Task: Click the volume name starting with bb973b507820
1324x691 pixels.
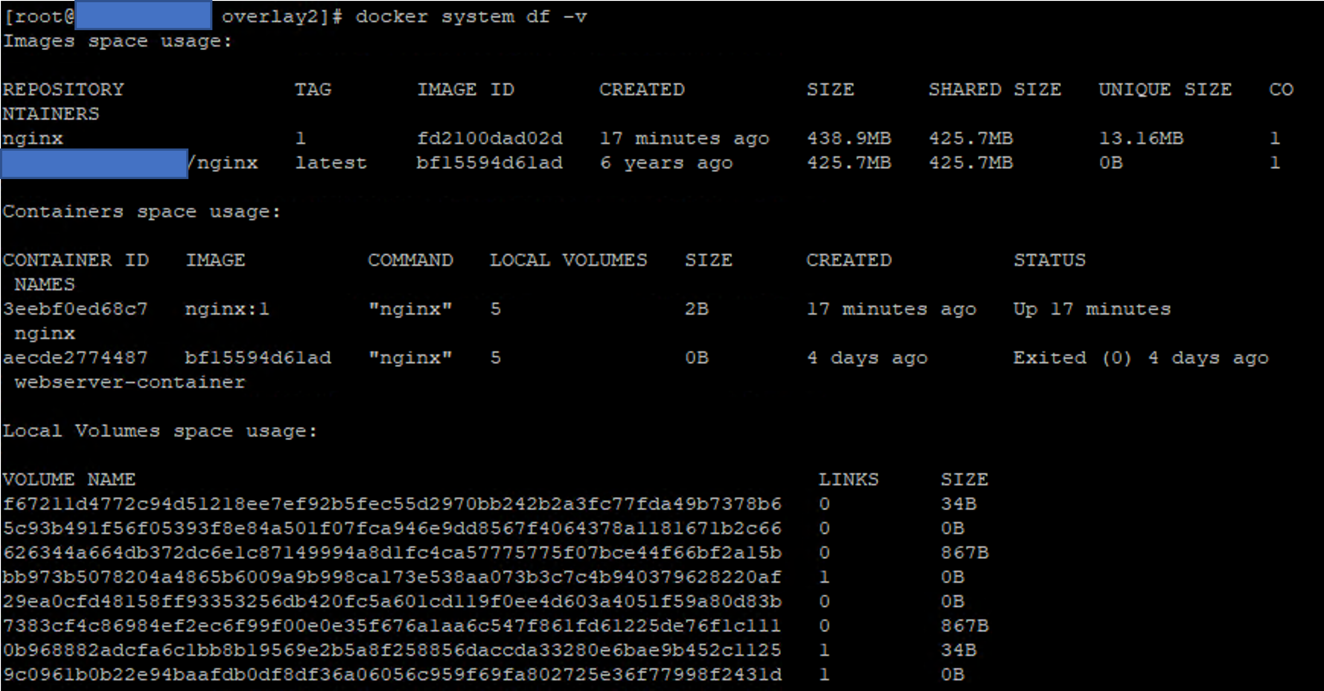Action: click(x=392, y=577)
